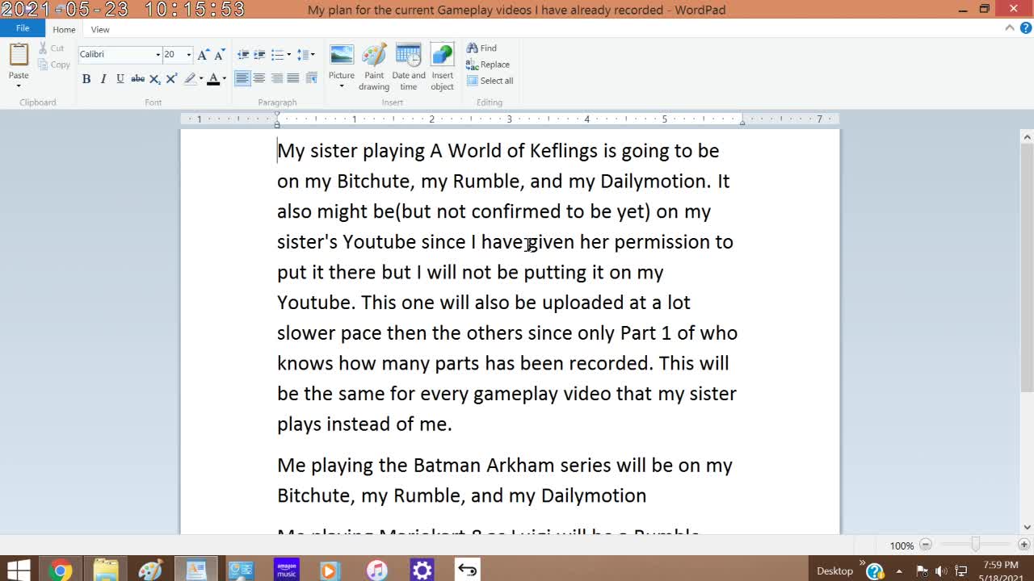Image resolution: width=1034 pixels, height=581 pixels.
Task: Open Google Chrome from taskbar
Action: (x=59, y=570)
